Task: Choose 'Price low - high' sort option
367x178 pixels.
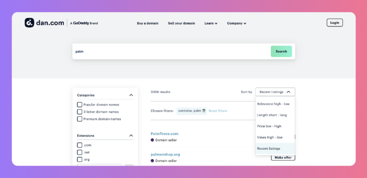Action: tap(269, 126)
